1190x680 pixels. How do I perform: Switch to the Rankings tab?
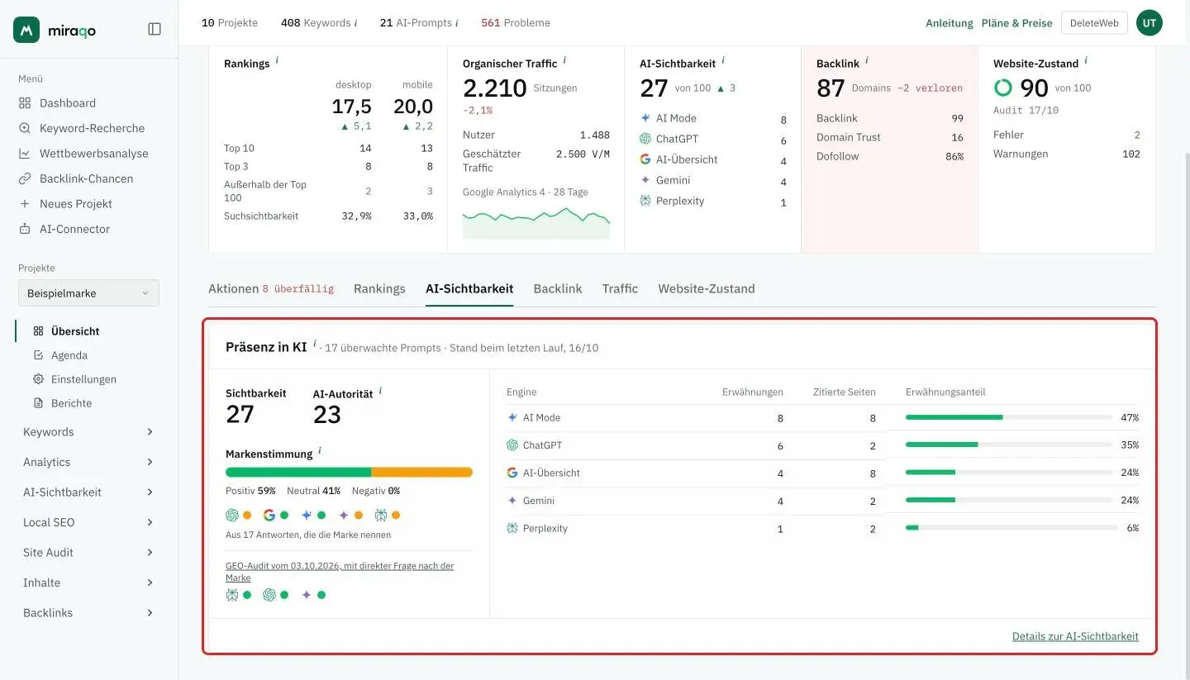point(379,289)
